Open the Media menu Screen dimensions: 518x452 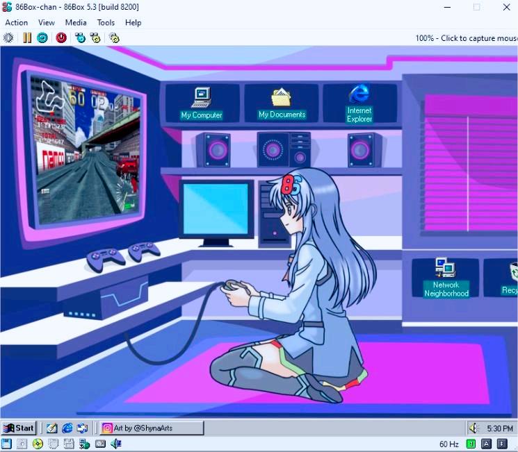76,22
